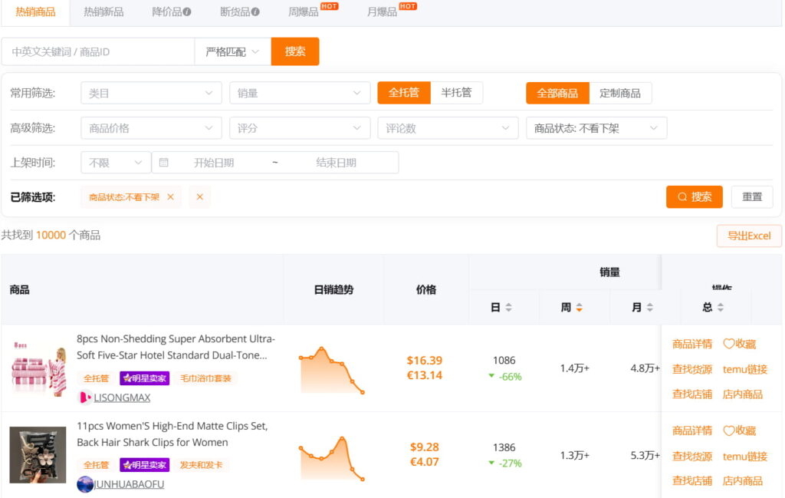Click the HOT badge on 周爆品
The height and width of the screenshot is (498, 785).
(328, 6)
